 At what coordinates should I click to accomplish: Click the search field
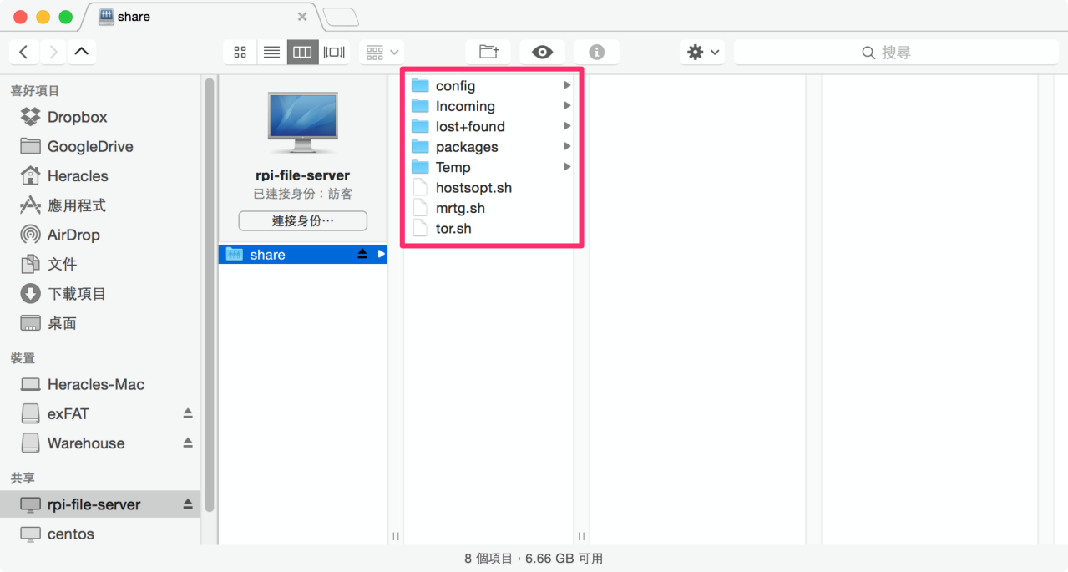[896, 52]
